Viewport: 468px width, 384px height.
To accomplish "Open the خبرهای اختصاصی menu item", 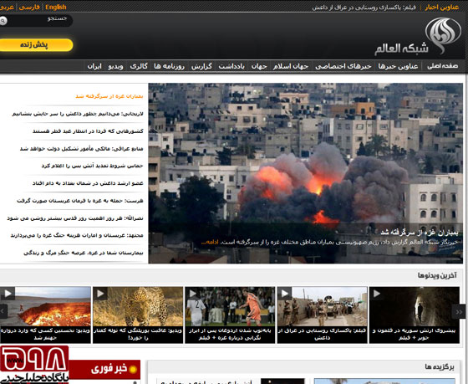I will coord(343,66).
